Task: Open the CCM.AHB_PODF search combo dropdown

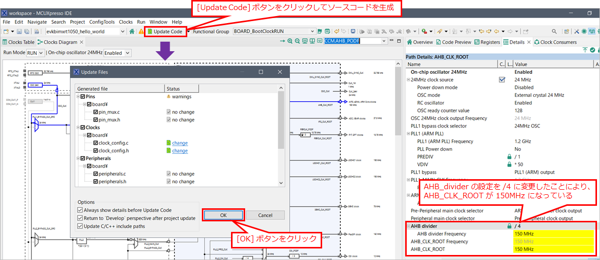Action: coord(384,41)
